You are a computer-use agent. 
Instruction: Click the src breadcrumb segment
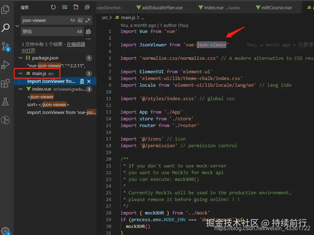coord(105,18)
